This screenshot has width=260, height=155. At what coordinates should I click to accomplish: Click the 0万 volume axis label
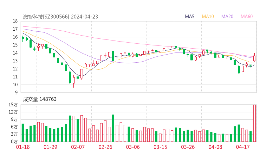coord(14,142)
